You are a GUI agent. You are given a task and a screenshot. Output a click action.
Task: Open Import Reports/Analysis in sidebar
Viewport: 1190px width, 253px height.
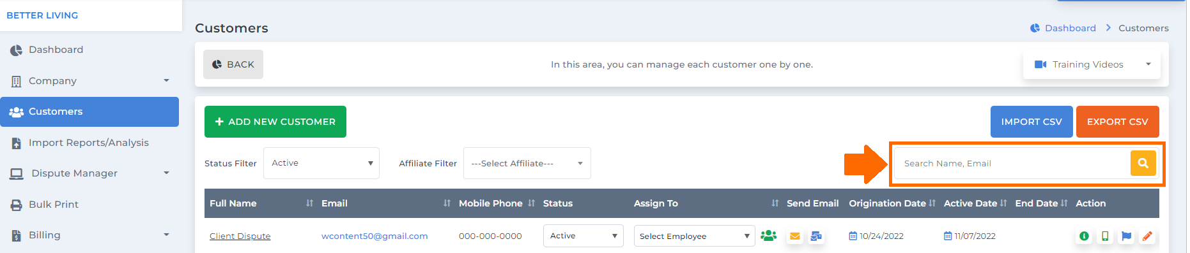click(89, 143)
